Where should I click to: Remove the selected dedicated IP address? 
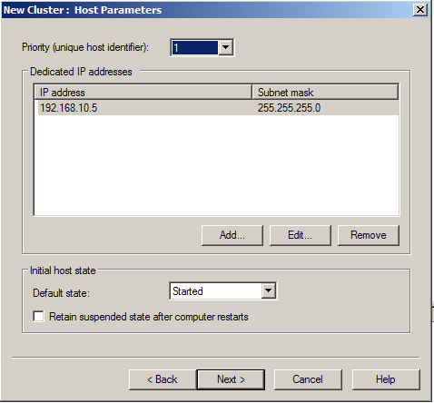click(369, 235)
